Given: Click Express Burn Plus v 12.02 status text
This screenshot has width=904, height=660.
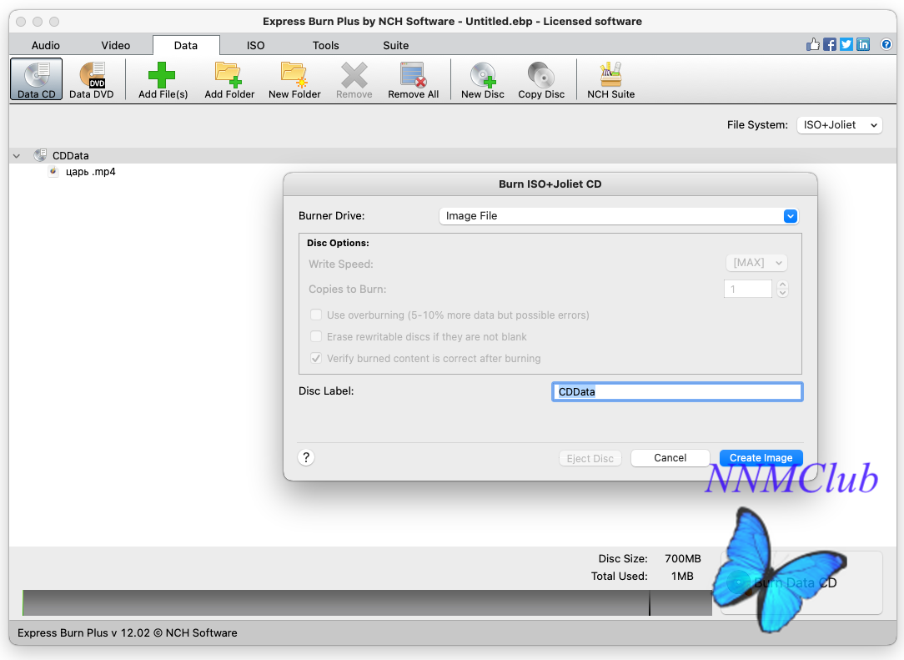Looking at the screenshot, I should tap(128, 632).
